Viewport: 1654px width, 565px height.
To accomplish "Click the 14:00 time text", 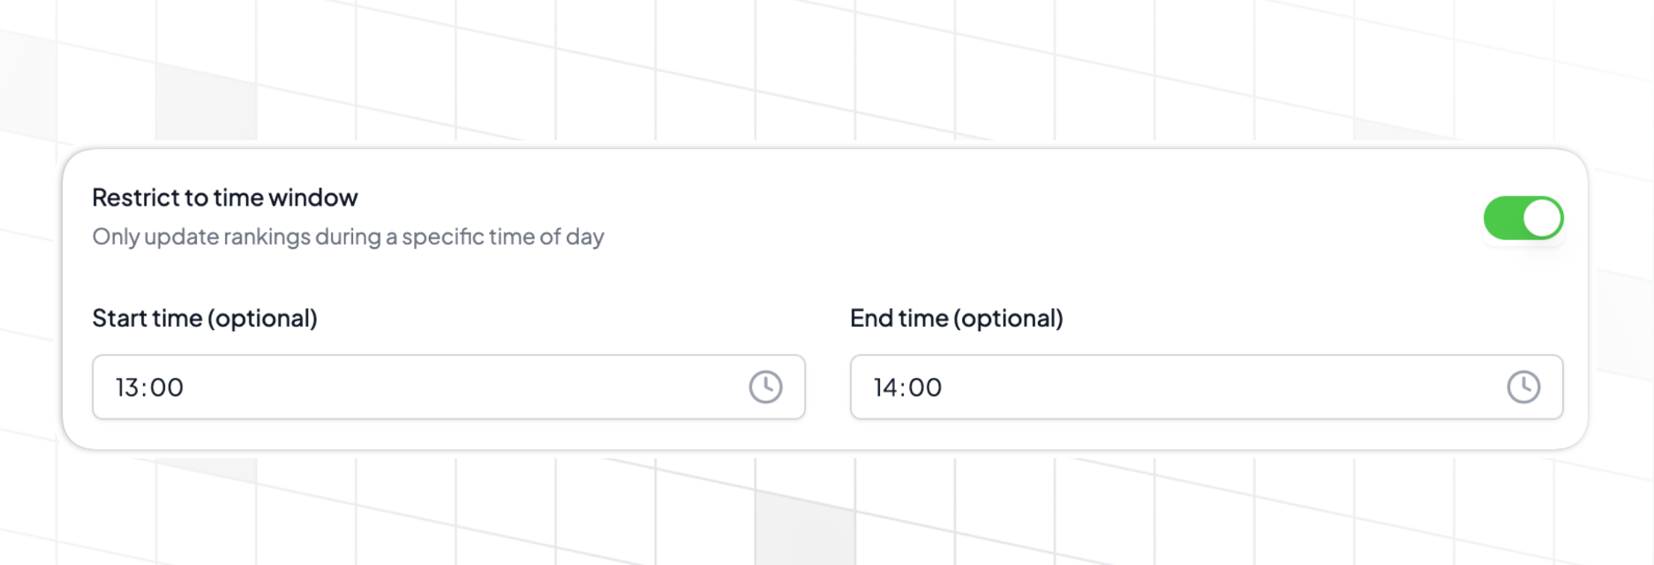I will click(907, 388).
